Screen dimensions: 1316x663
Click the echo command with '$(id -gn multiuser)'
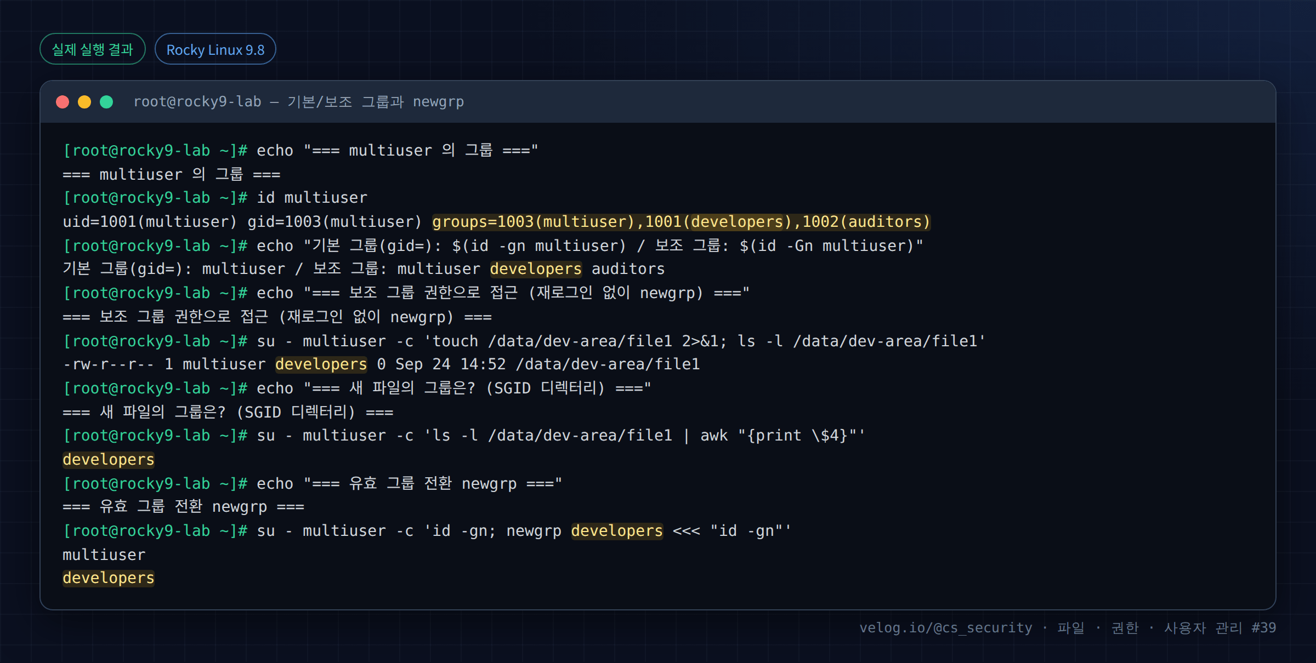click(493, 245)
